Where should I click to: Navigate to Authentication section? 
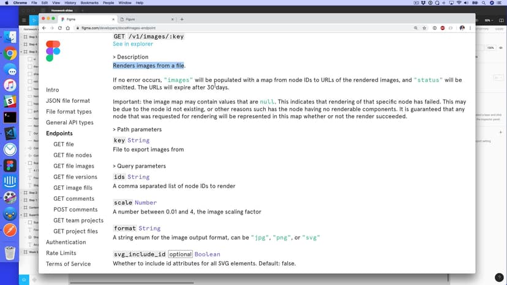pos(66,242)
